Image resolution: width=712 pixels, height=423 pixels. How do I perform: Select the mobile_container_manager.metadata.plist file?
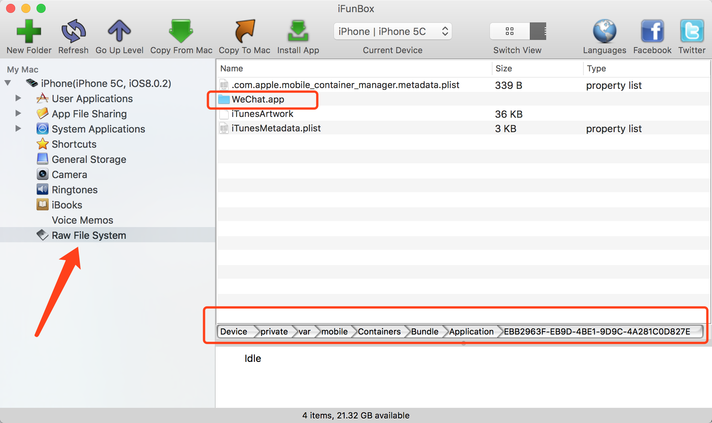(345, 85)
